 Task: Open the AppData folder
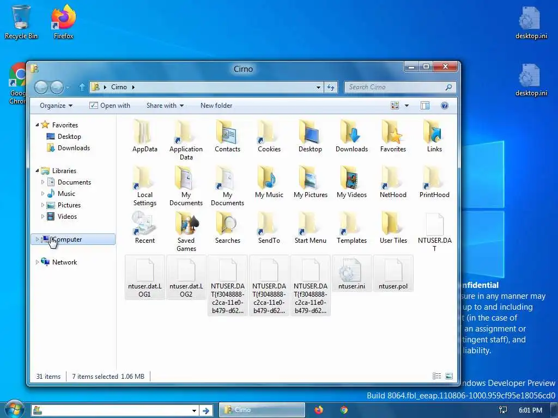144,137
